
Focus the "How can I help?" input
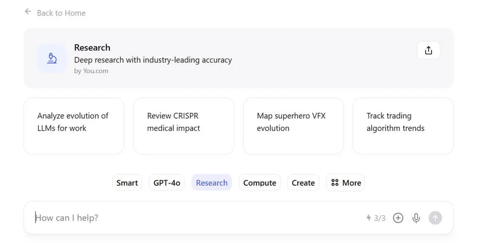coord(192,218)
